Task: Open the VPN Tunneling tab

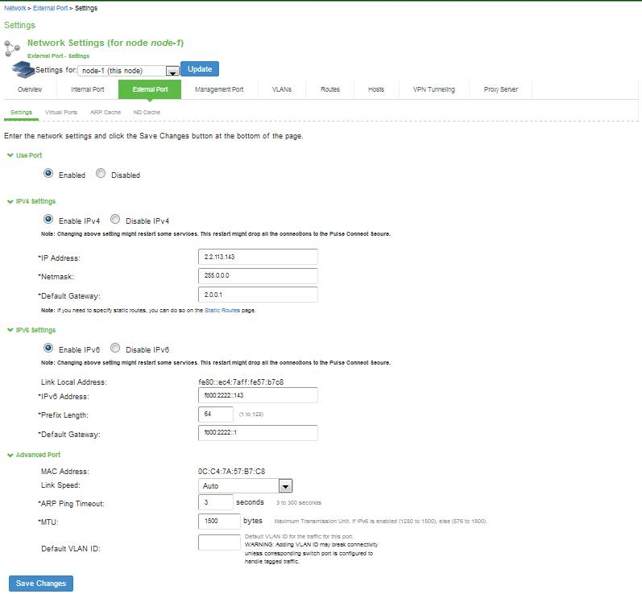Action: [x=434, y=89]
